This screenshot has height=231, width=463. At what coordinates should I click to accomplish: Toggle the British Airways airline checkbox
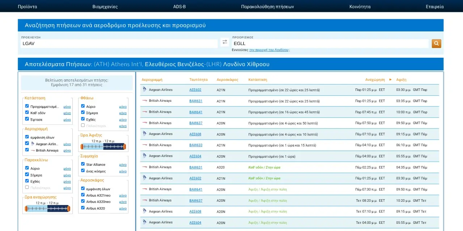click(27, 150)
